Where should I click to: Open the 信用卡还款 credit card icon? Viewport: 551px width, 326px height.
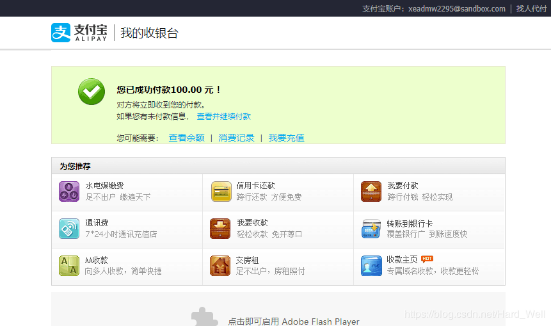point(221,192)
